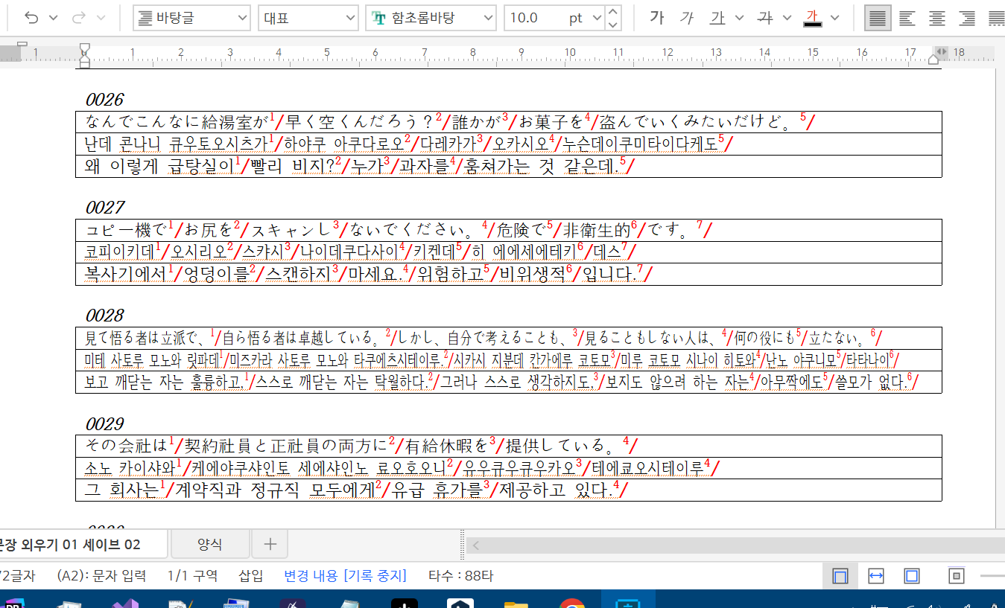Open the 바탕글 paragraph style dropdown
The height and width of the screenshot is (608, 1005).
coord(192,18)
